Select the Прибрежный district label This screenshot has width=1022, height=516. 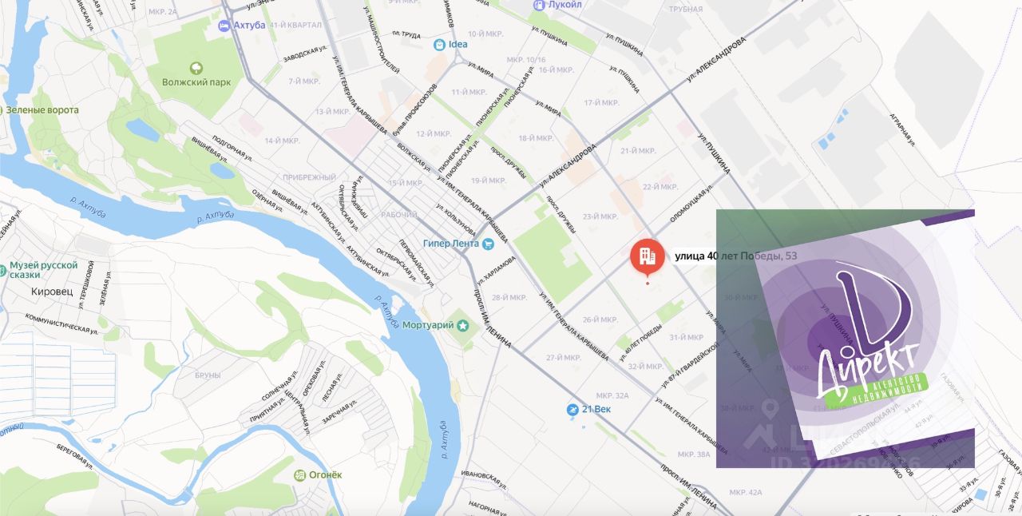[x=310, y=177]
